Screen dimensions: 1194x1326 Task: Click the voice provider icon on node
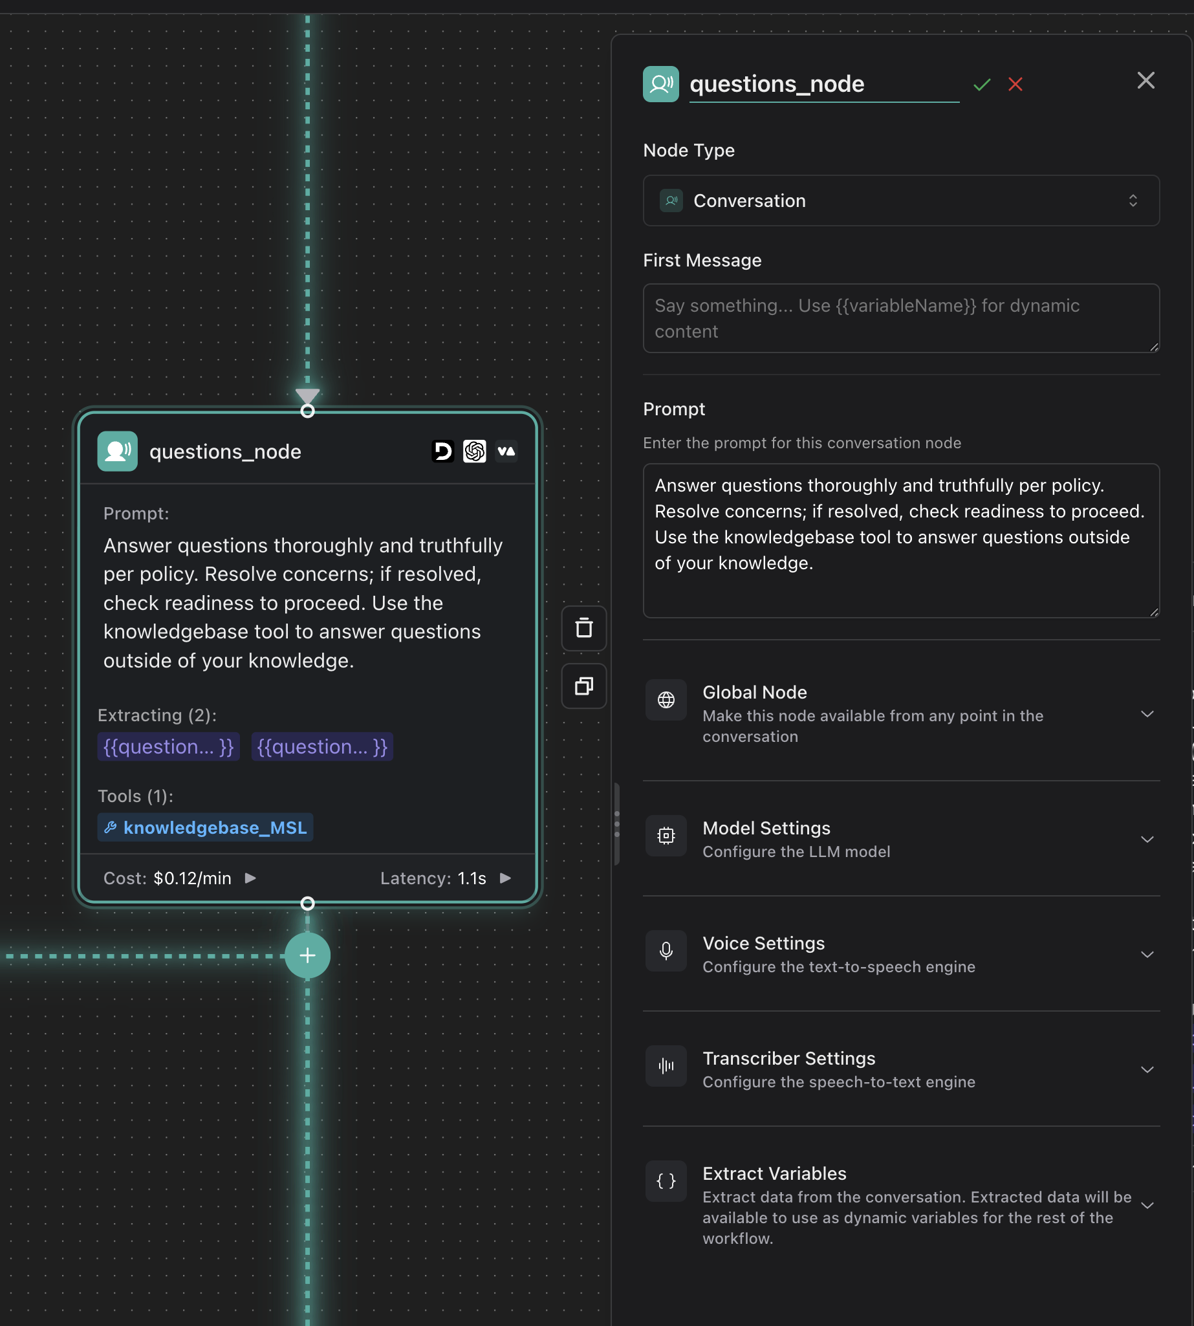[506, 451]
